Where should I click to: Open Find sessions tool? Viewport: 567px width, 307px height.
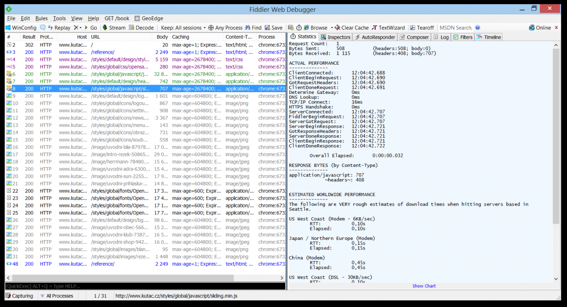tap(253, 28)
